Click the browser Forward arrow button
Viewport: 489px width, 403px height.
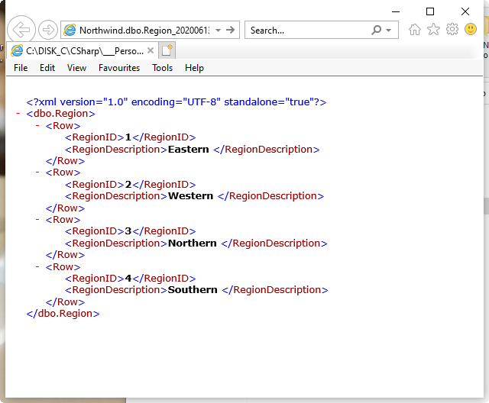pos(48,30)
